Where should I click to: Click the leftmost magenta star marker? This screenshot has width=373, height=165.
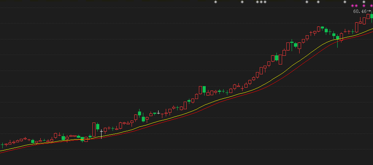click(352, 6)
